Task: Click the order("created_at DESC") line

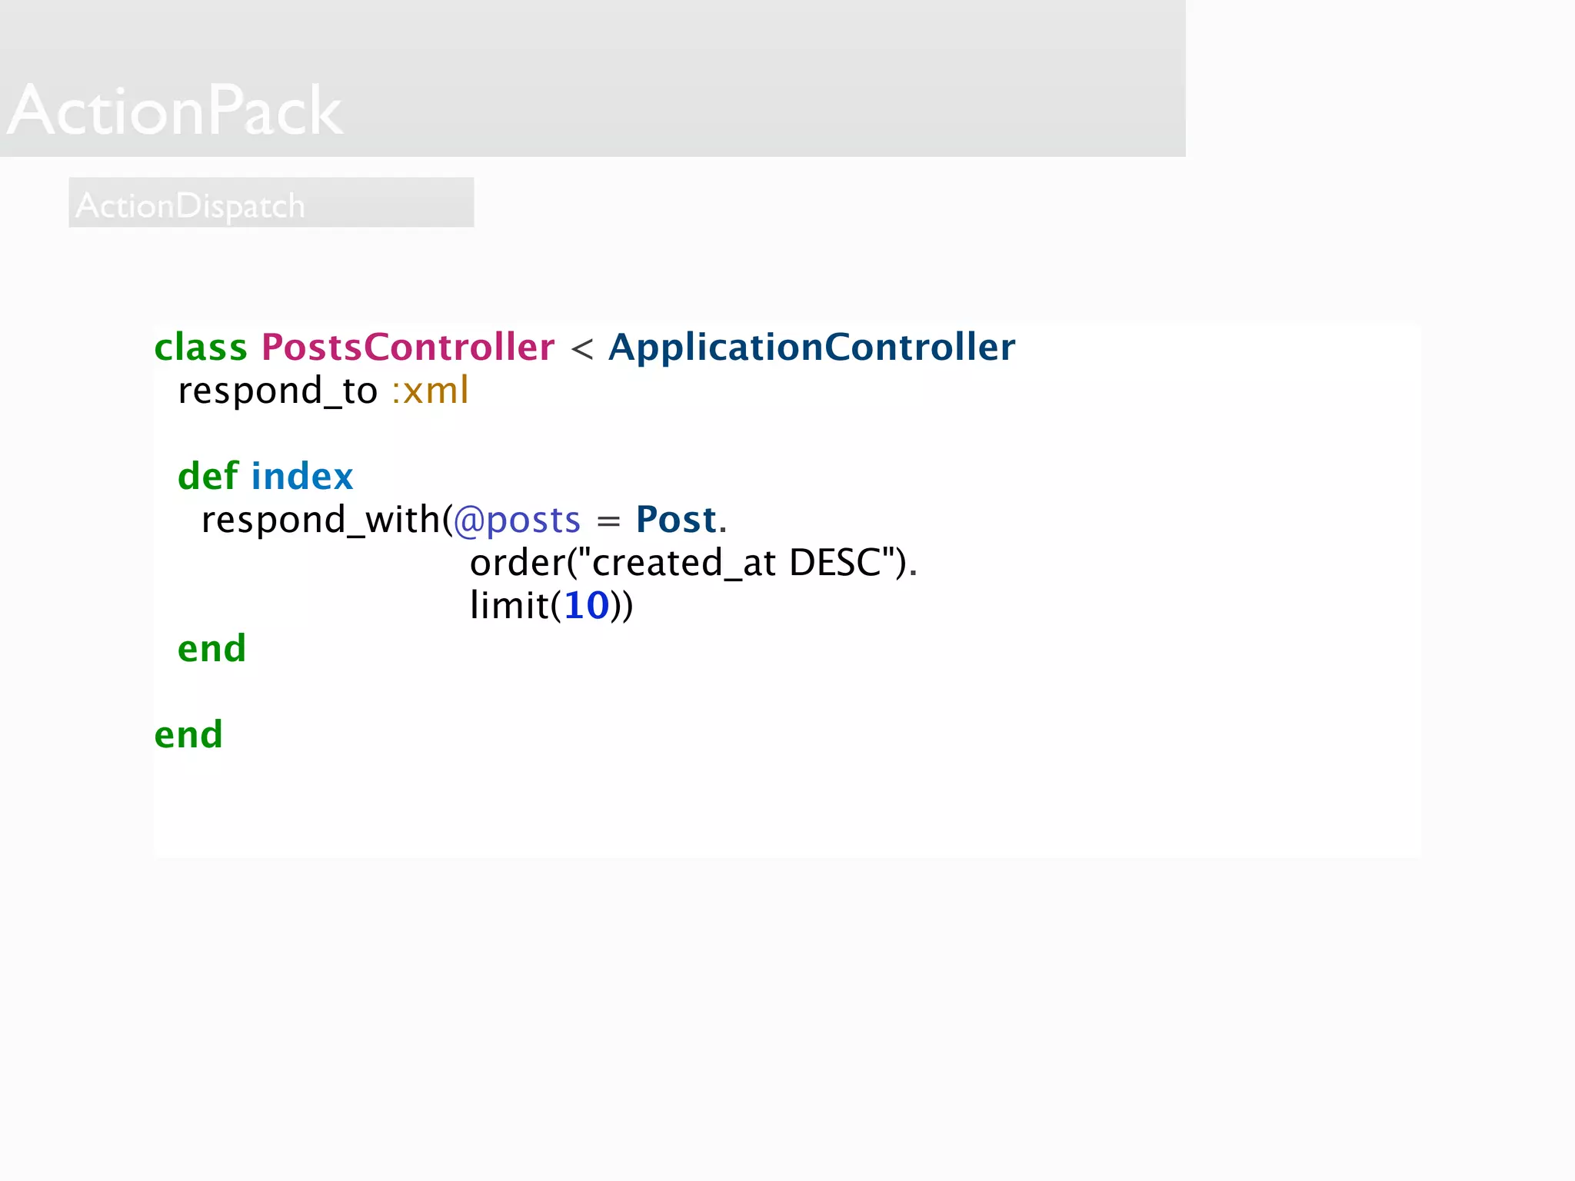Action: tap(694, 563)
